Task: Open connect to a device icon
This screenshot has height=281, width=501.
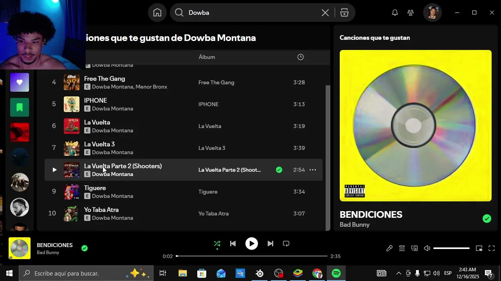Action: click(x=414, y=248)
